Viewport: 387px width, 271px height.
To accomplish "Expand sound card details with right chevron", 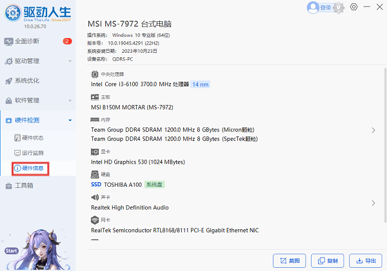I will (x=373, y=203).
